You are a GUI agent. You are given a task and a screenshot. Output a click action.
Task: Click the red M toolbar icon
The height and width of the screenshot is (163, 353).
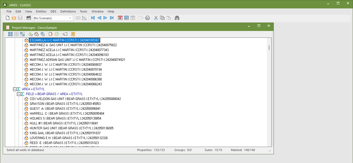120,18
